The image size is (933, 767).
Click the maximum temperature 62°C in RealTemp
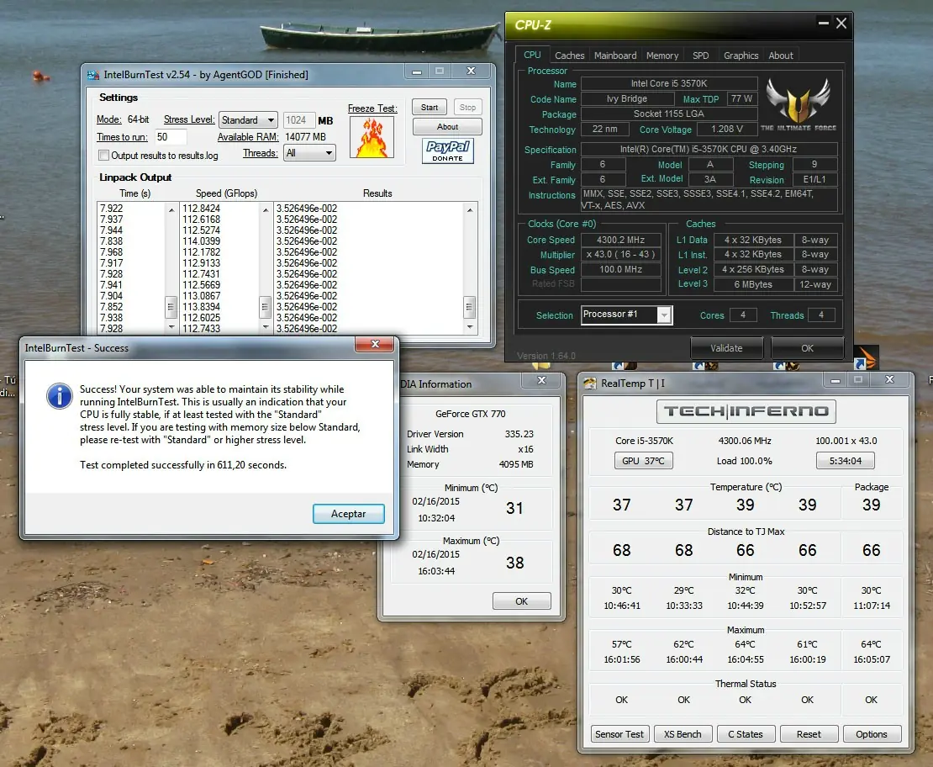click(x=683, y=644)
